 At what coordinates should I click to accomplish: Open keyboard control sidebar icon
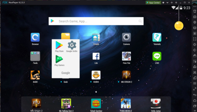(195, 17)
